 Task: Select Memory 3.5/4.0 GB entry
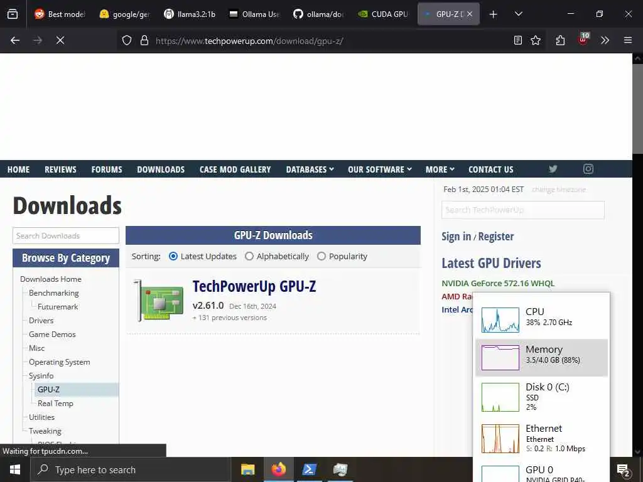541,357
